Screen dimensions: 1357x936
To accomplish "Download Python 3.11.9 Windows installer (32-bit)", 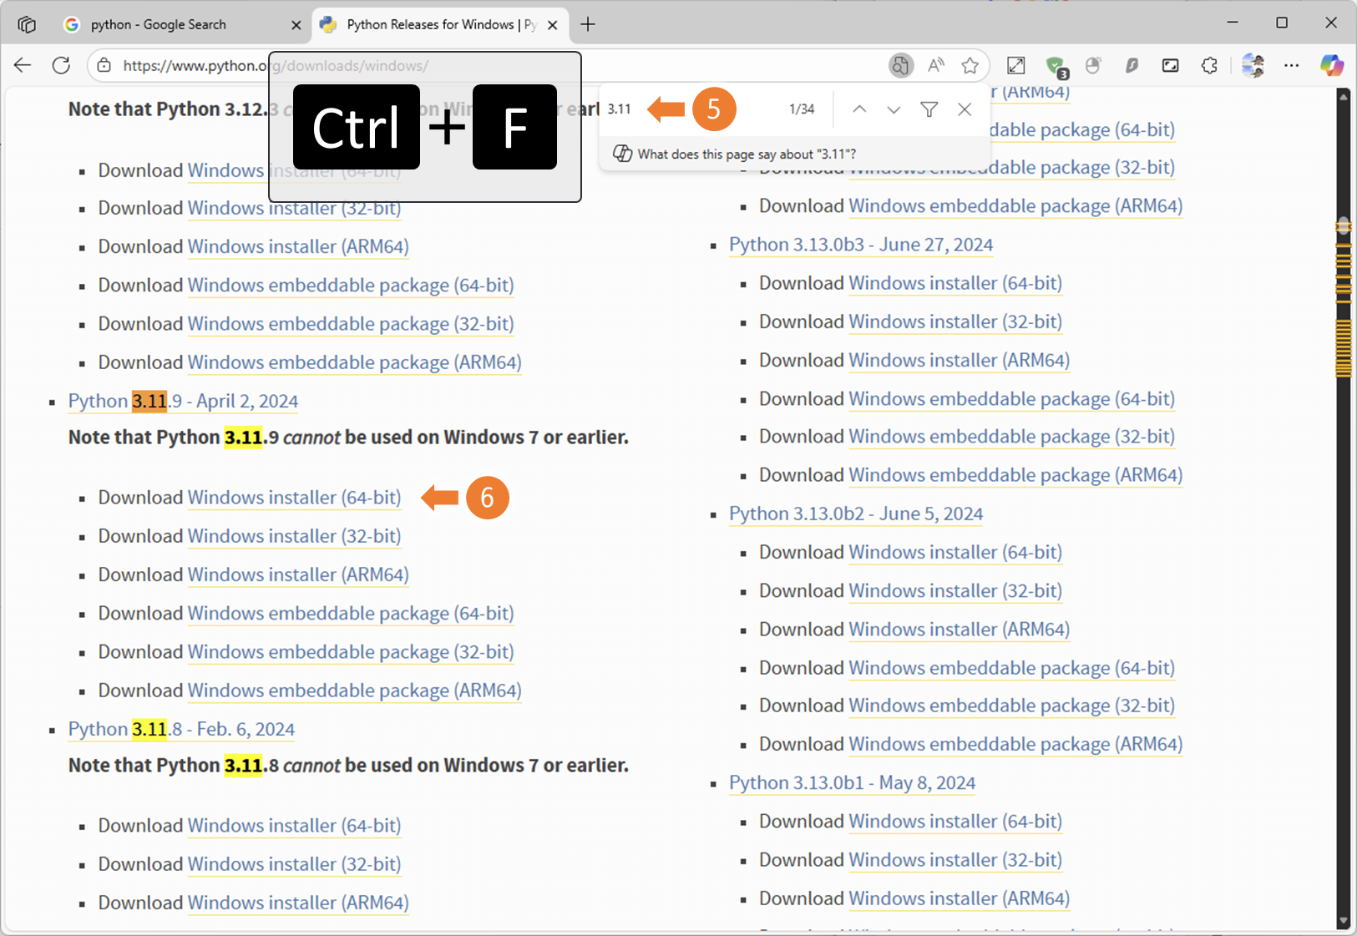I will coord(294,536).
